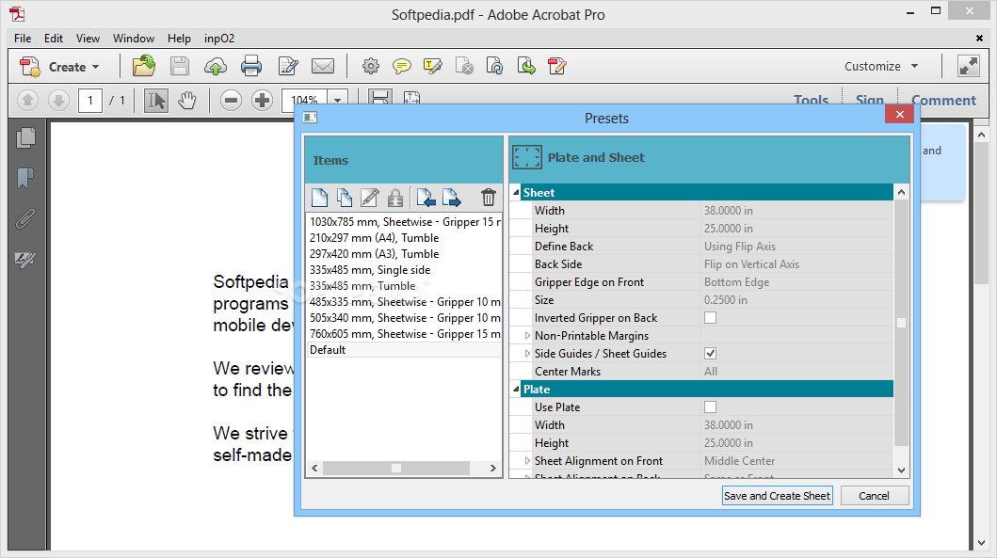Open the Edit menu
The height and width of the screenshot is (558, 997).
click(54, 39)
